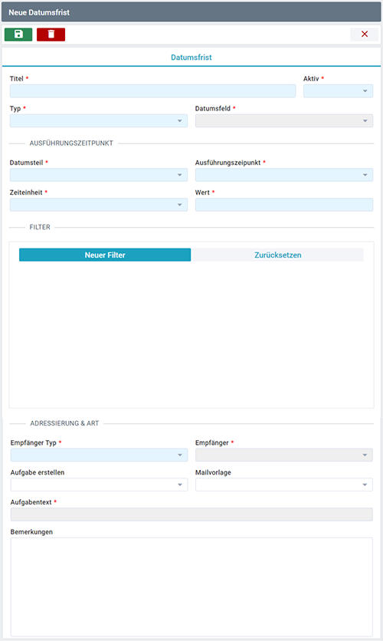Open the Ausführungszeipunkt dropdown
Image resolution: width=383 pixels, height=641 pixels.
pyautogui.click(x=284, y=175)
